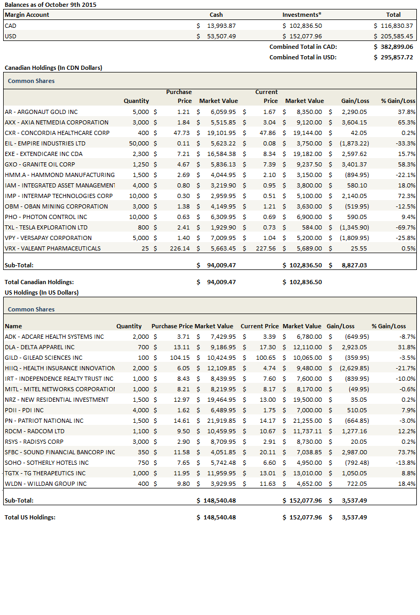Select the VRX - VALEANT PHARMACEUTICALS cell
Image resolution: width=420 pixels, height=615 pixels.
[x=52, y=248]
